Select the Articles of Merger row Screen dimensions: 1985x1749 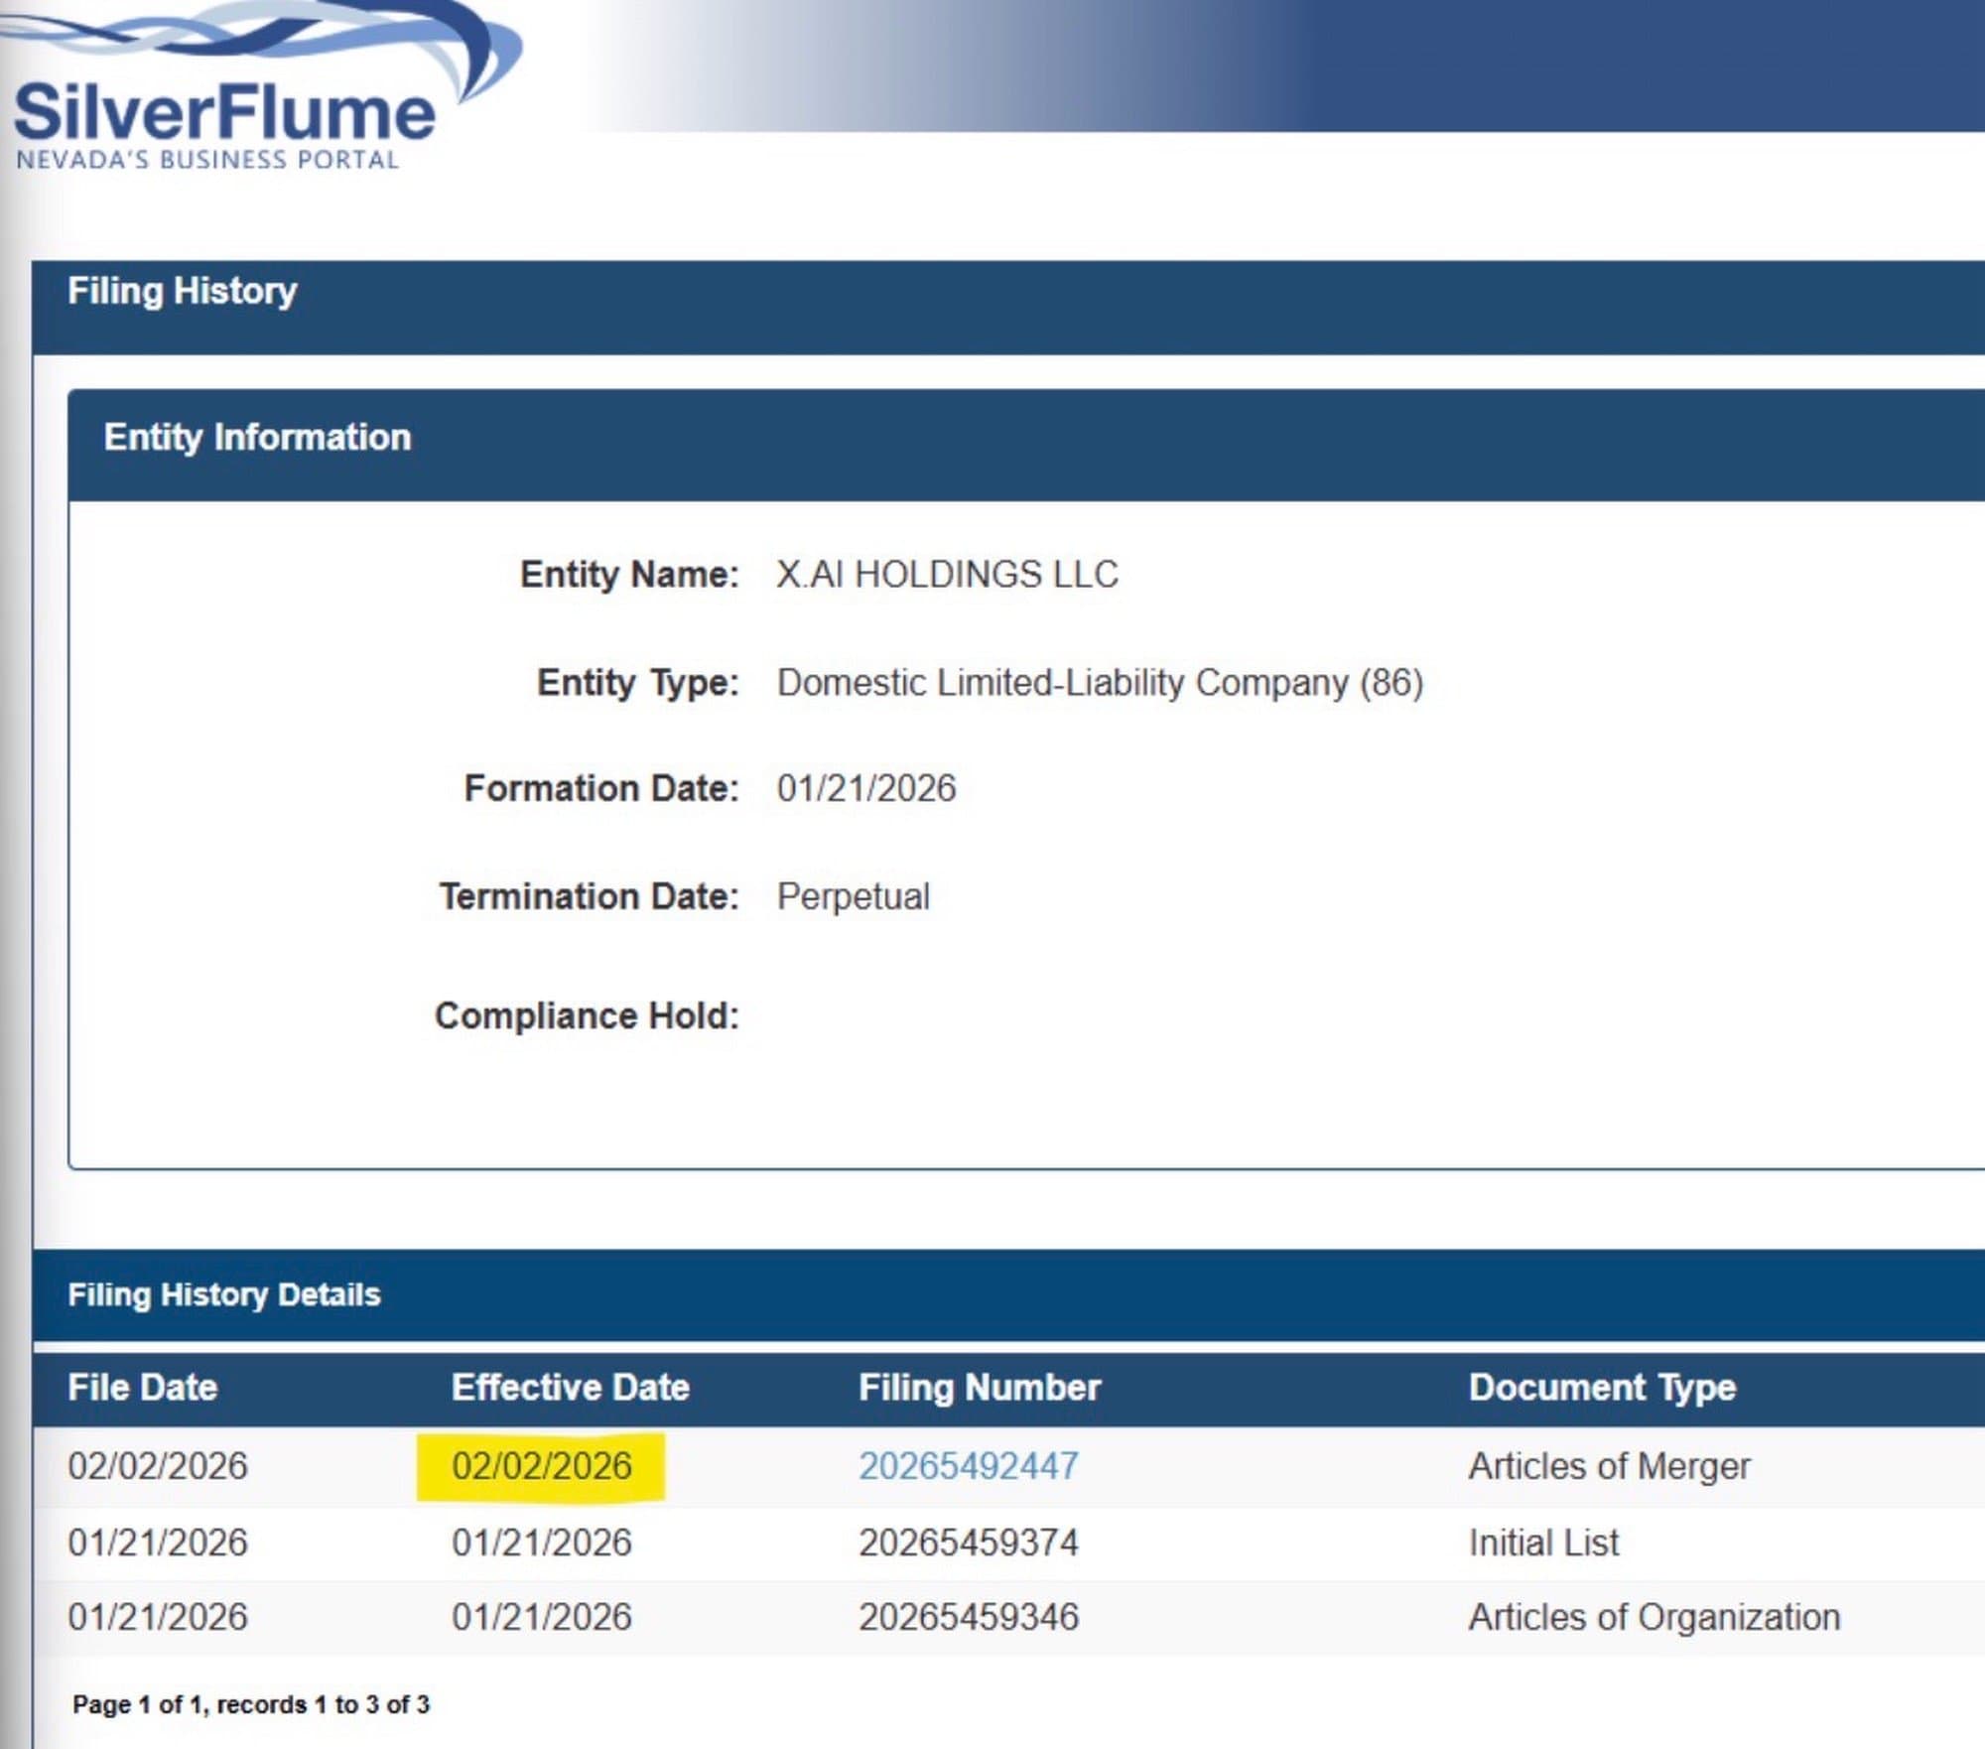point(1608,1466)
